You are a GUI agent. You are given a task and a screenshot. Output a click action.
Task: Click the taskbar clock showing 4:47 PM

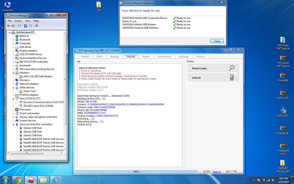283,180
